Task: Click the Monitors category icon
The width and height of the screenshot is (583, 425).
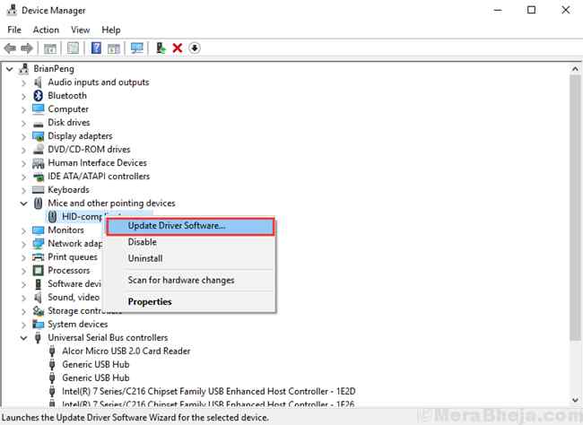Action: click(38, 230)
